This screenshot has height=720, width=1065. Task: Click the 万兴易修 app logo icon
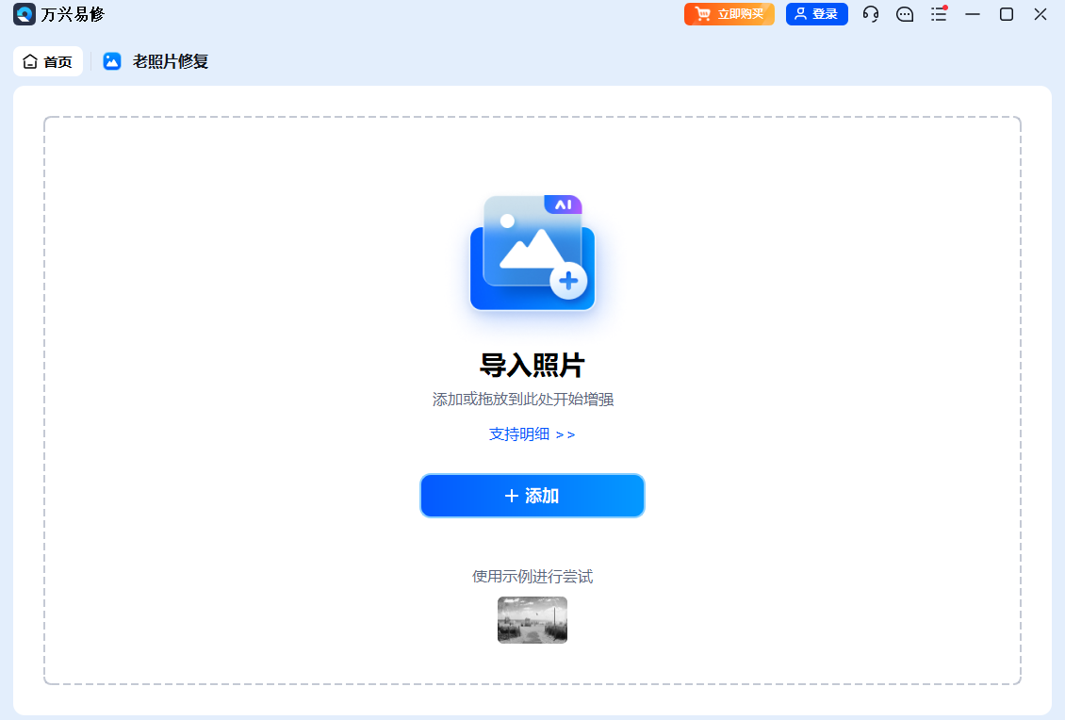25,14
